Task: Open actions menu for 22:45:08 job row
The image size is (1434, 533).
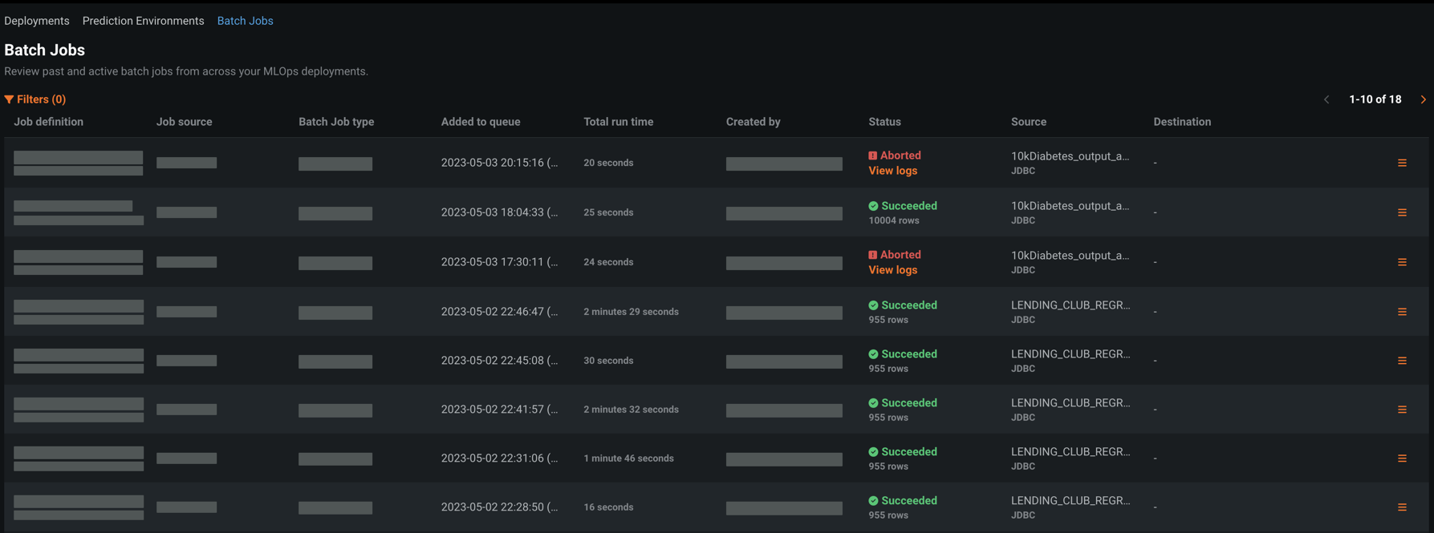Action: 1402,361
